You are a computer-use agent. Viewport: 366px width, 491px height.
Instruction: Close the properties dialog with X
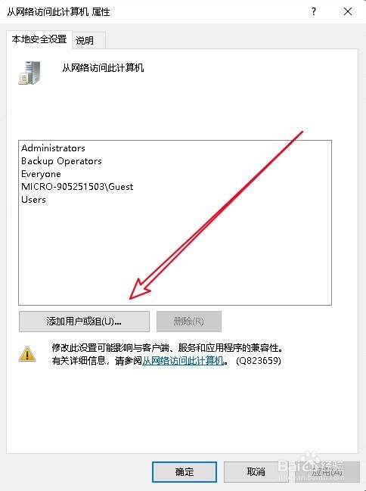pos(348,12)
